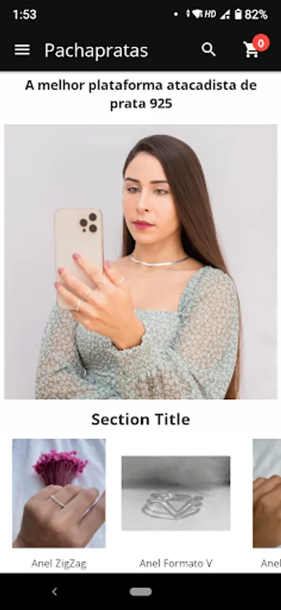Tap the search magnifier icon

pos(209,49)
